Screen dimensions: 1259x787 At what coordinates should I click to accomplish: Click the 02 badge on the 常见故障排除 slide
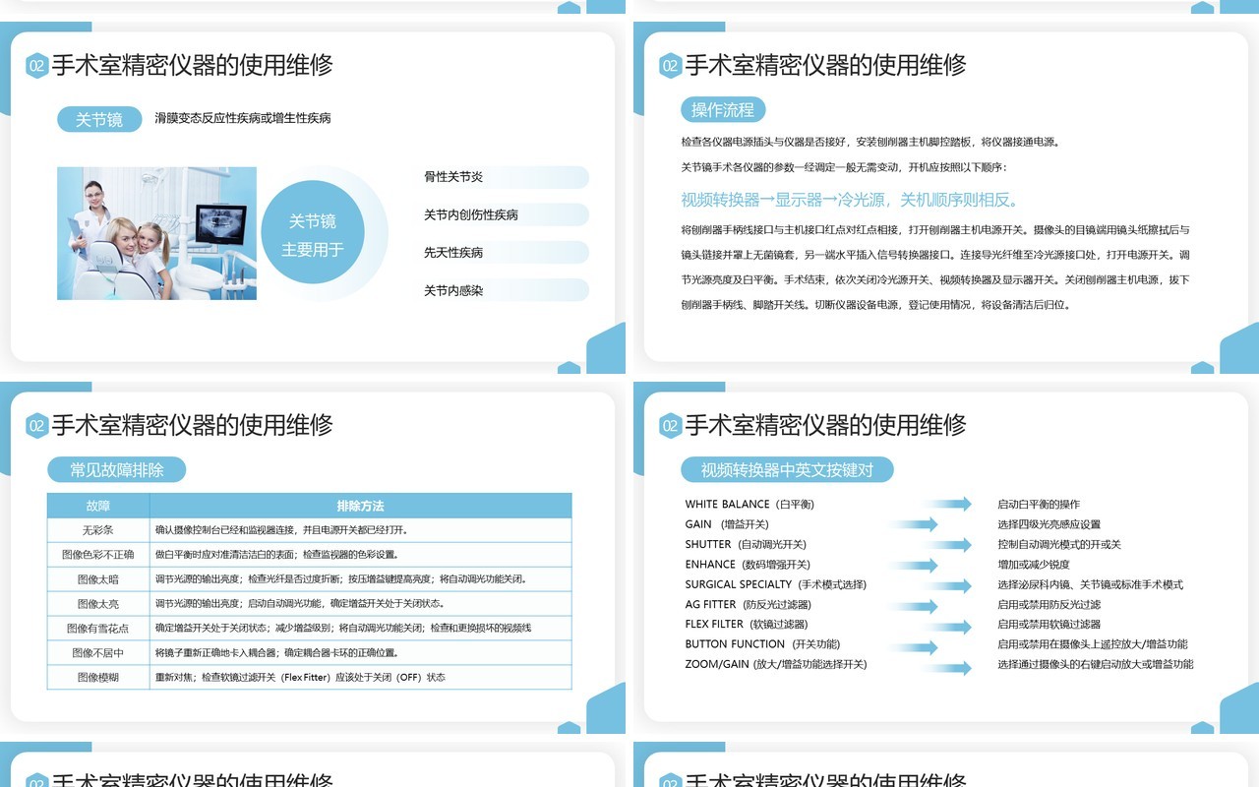(x=37, y=426)
